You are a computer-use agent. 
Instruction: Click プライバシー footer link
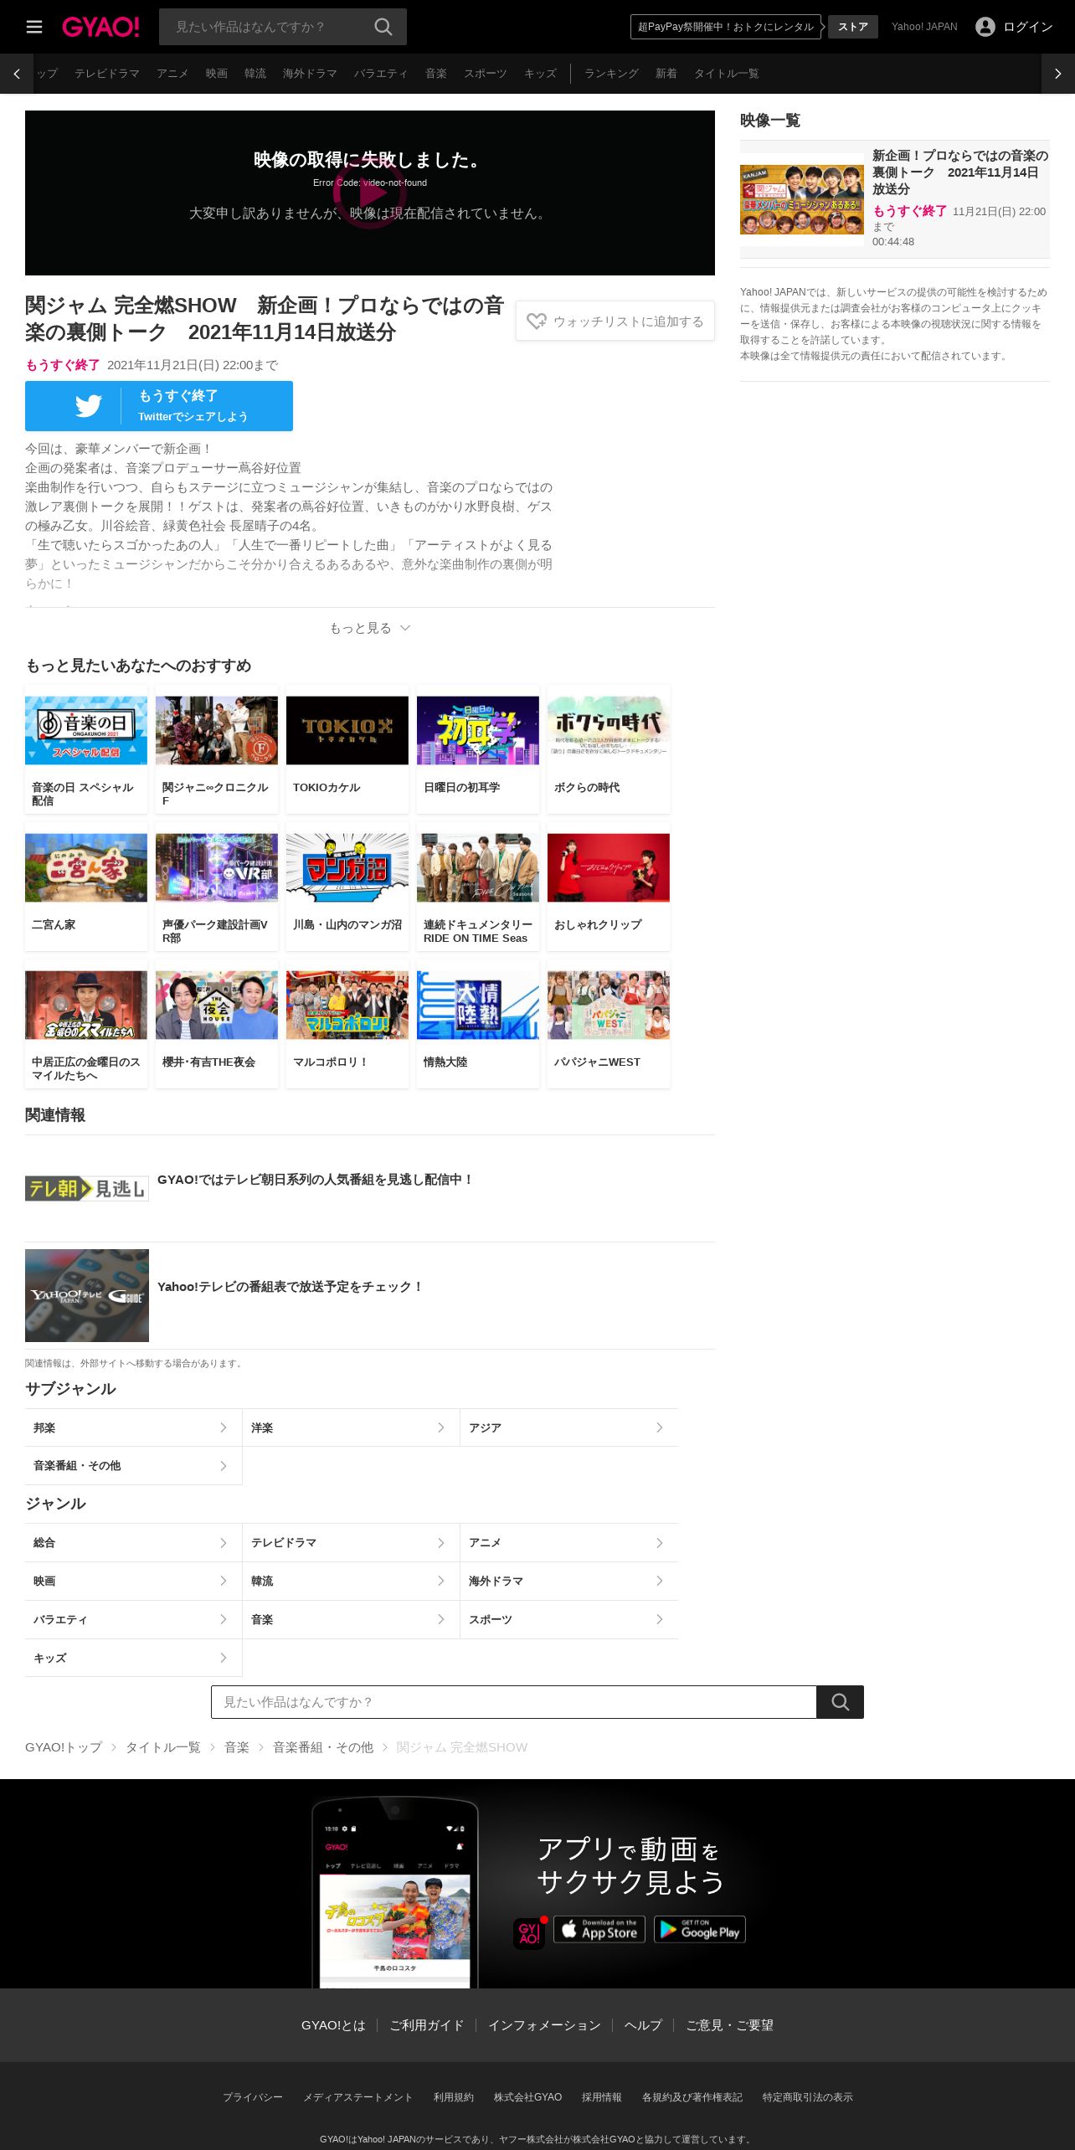tap(253, 2097)
